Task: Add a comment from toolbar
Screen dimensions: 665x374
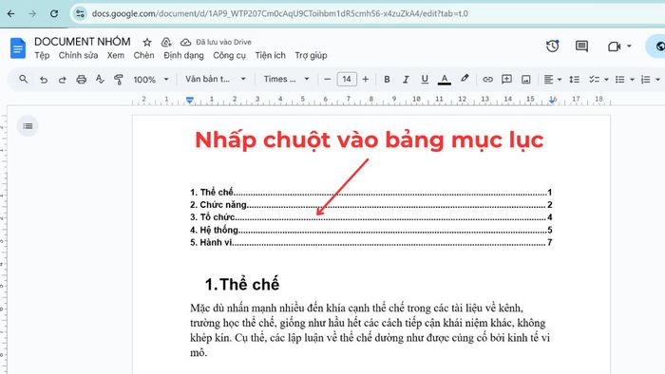Action: point(506,79)
